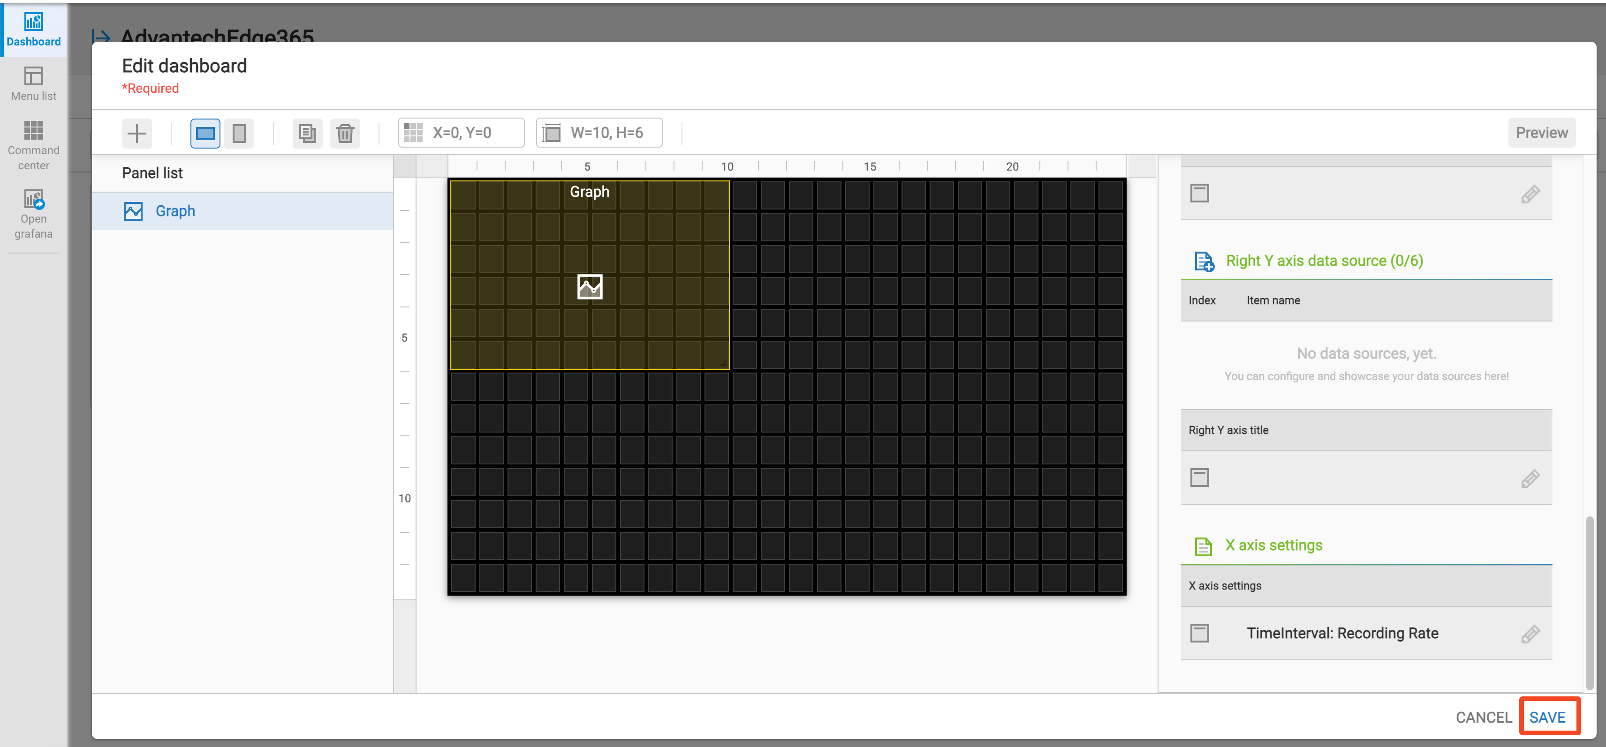Click the Dashboard sidebar icon
This screenshot has height=747, width=1606.
pos(34,29)
